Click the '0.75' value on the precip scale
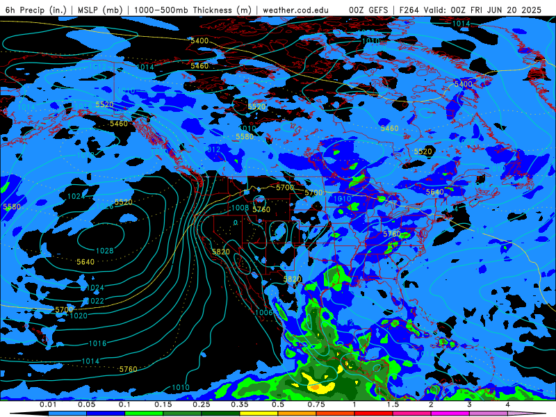Image resolution: width=556 pixels, height=417 pixels. click(316, 404)
